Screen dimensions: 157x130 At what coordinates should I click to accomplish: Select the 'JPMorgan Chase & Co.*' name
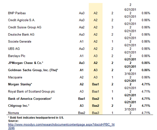click(x=26, y=63)
